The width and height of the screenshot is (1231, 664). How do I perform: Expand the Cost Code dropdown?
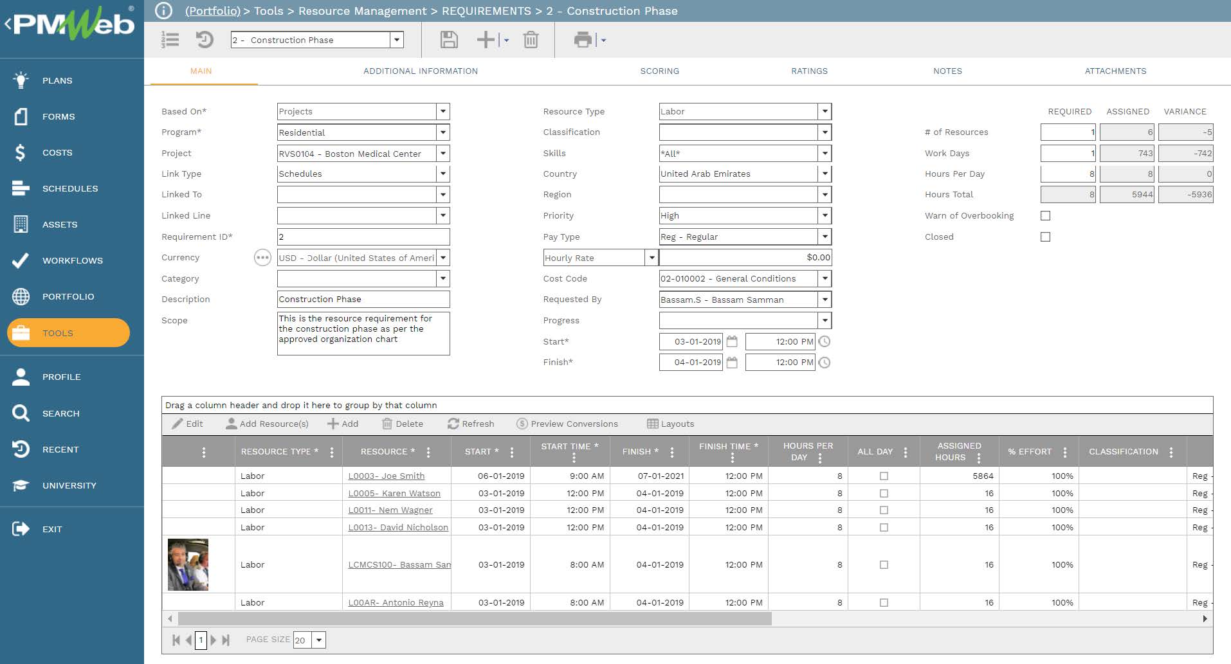pyautogui.click(x=825, y=278)
